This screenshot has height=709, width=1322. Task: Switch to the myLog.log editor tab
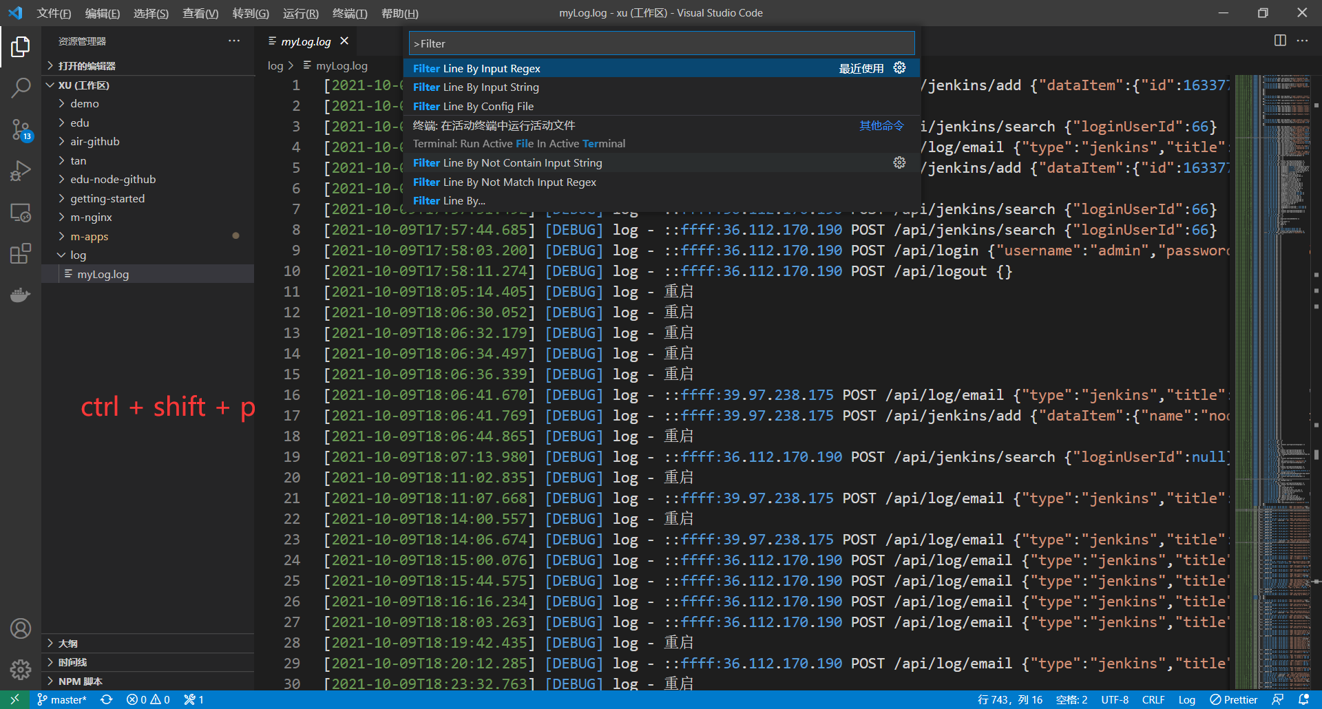coord(306,41)
